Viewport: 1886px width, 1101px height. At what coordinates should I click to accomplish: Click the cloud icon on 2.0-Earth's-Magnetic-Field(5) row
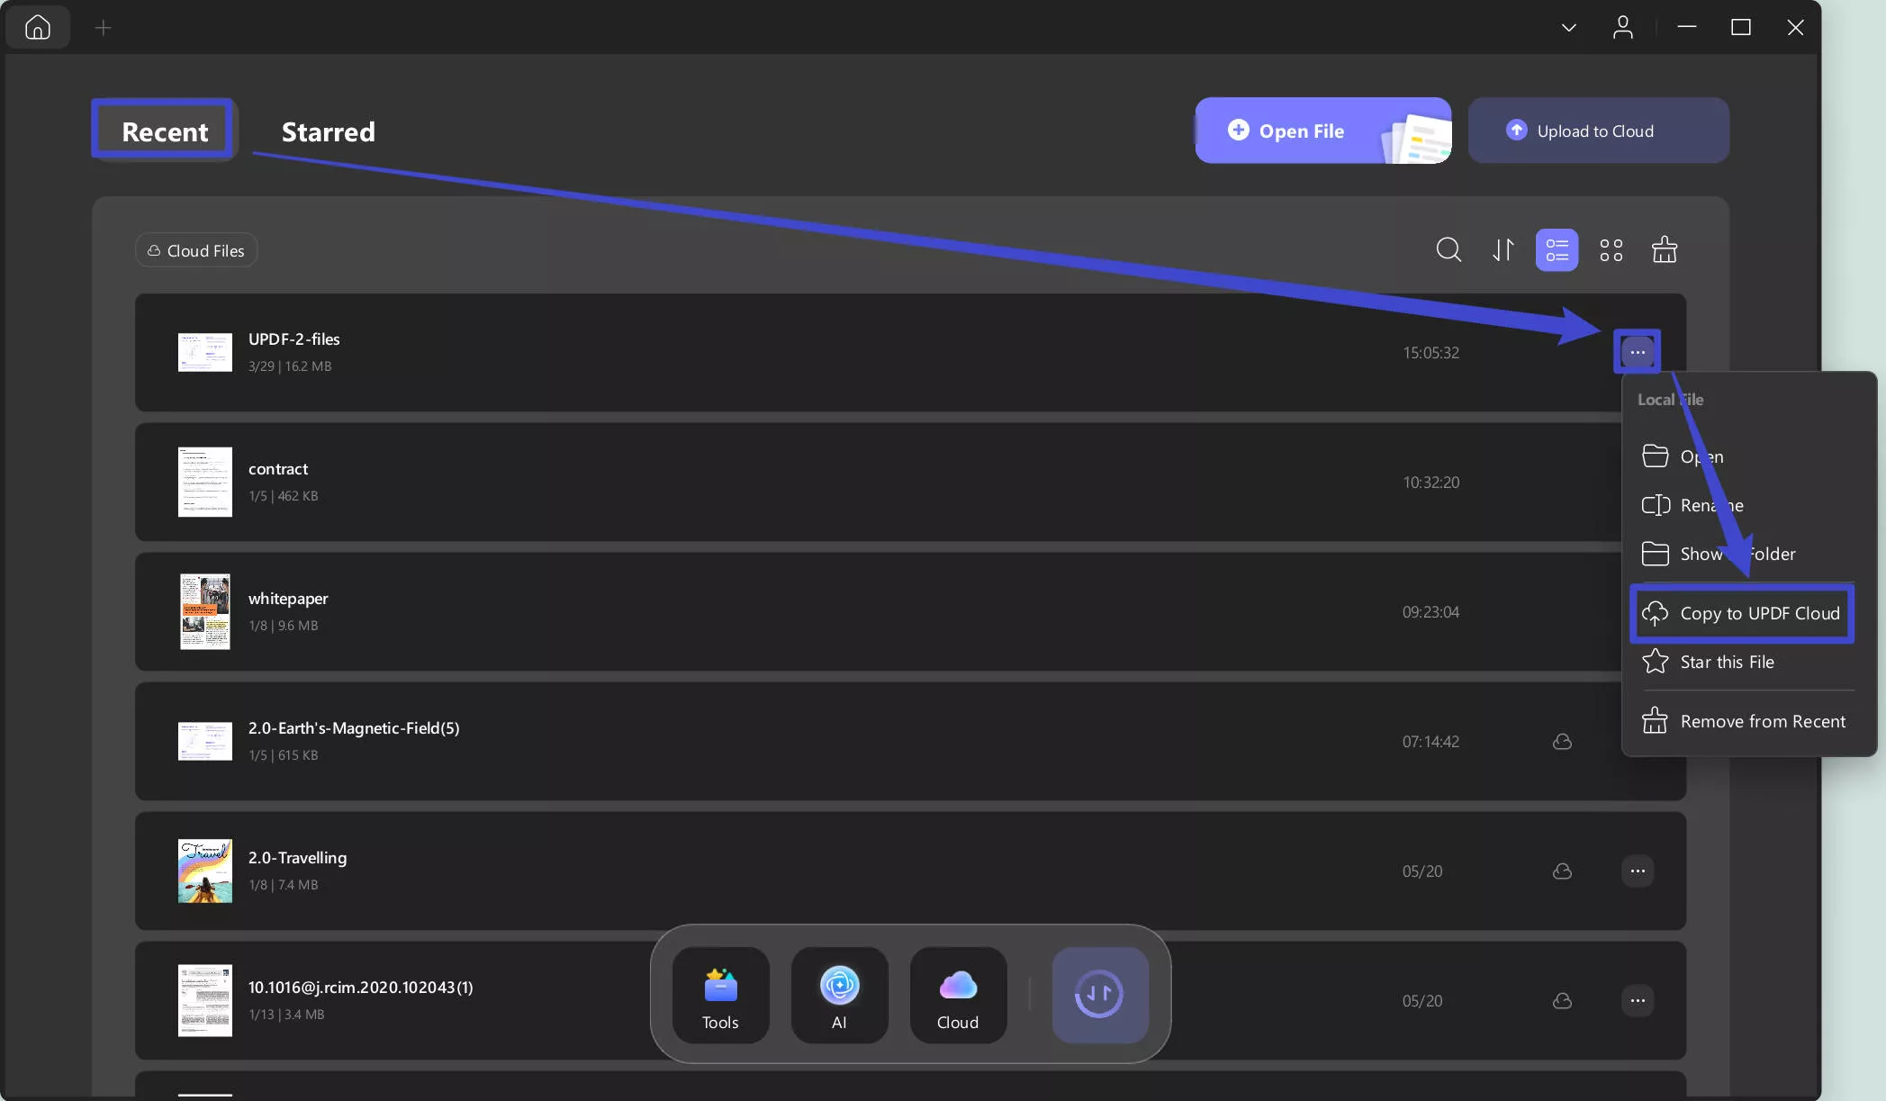[1562, 741]
